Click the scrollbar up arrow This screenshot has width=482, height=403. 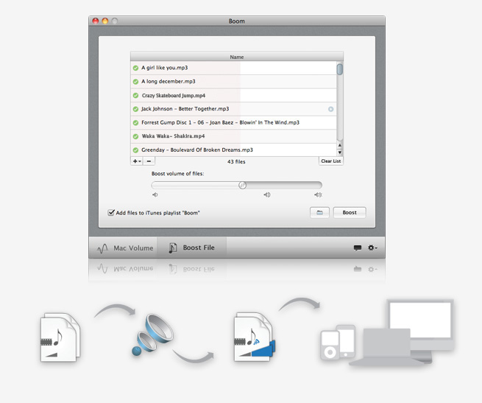(340, 145)
